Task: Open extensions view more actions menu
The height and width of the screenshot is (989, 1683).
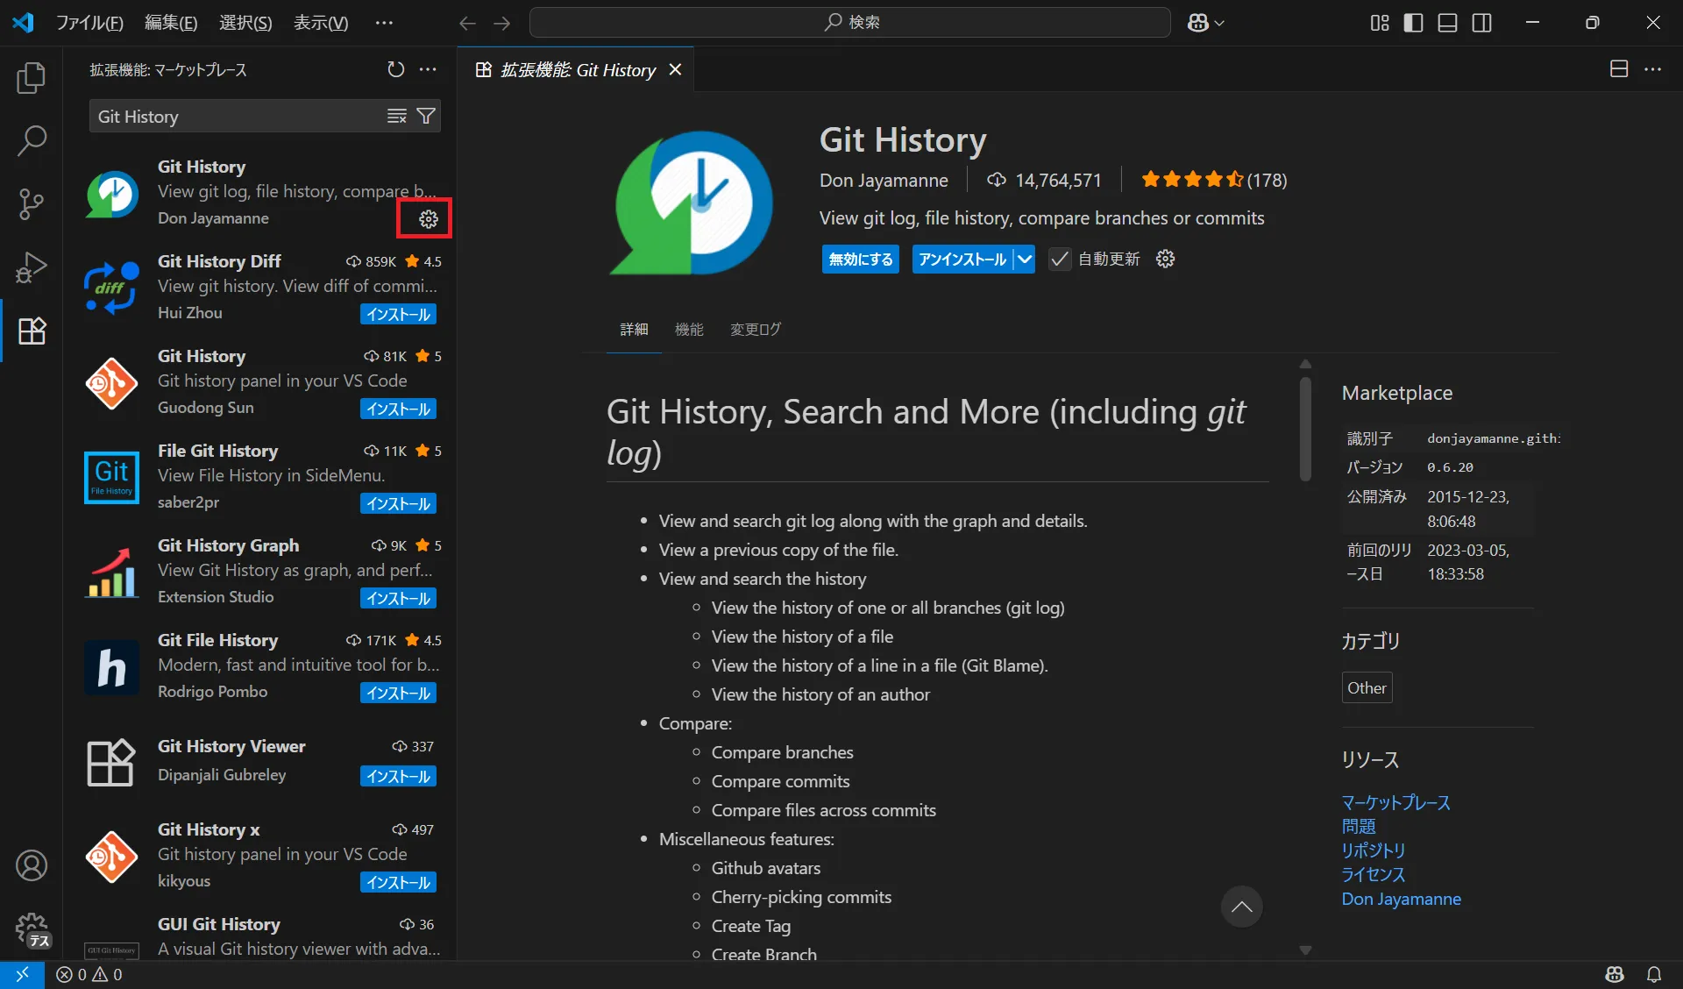Action: (x=428, y=69)
